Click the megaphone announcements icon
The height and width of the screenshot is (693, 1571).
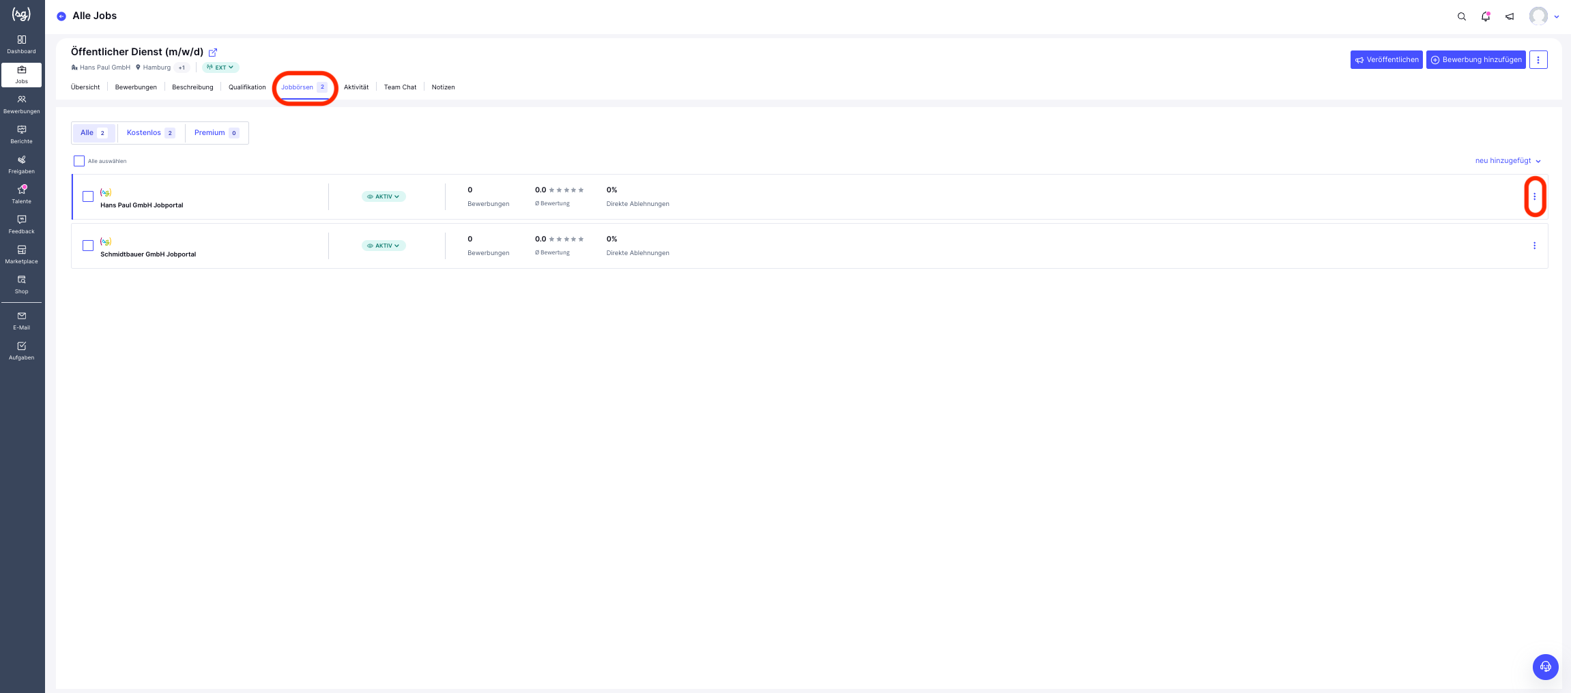pyautogui.click(x=1510, y=16)
